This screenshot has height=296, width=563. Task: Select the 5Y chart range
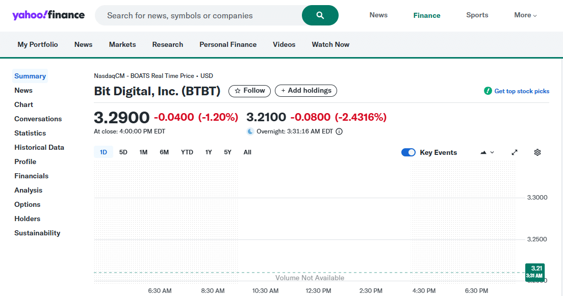click(227, 152)
